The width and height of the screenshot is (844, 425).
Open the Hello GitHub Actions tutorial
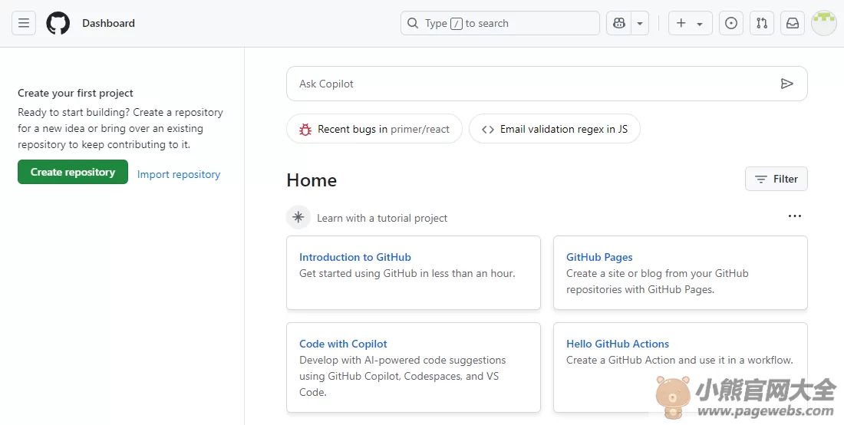[x=618, y=344]
